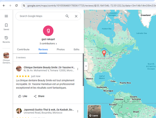Open the Layers map type button
The width and height of the screenshot is (156, 118).
pos(94,111)
